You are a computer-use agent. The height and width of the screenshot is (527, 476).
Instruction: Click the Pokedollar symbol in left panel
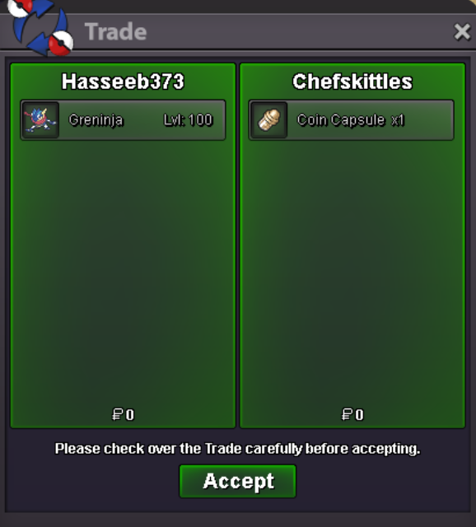click(x=118, y=414)
